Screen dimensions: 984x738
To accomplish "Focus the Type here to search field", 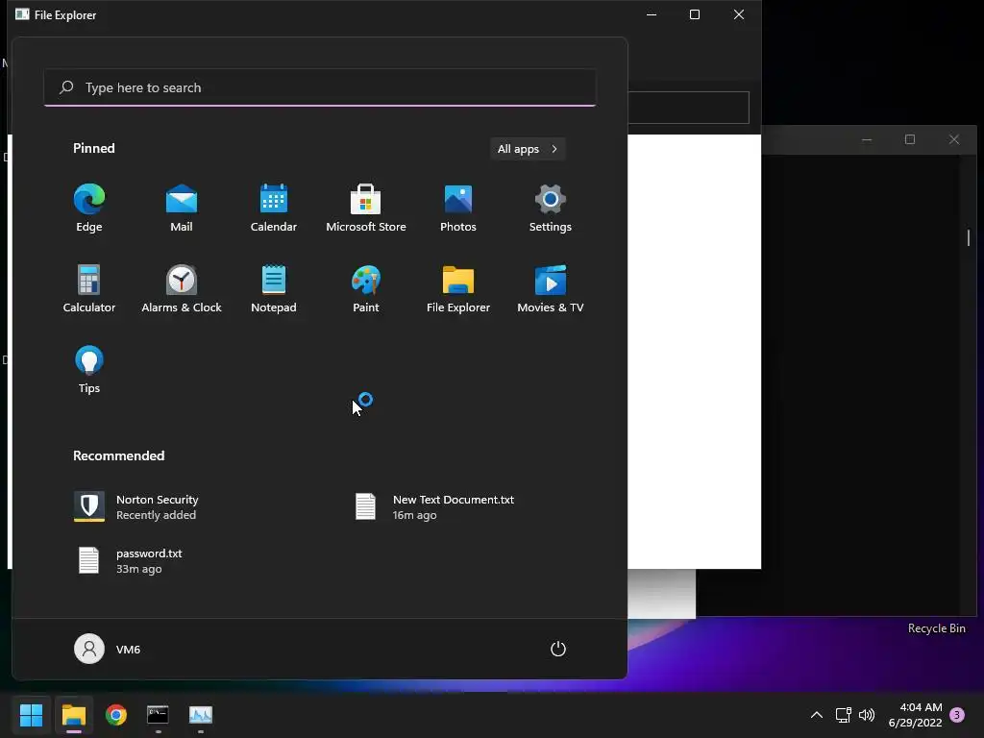I will 320,87.
